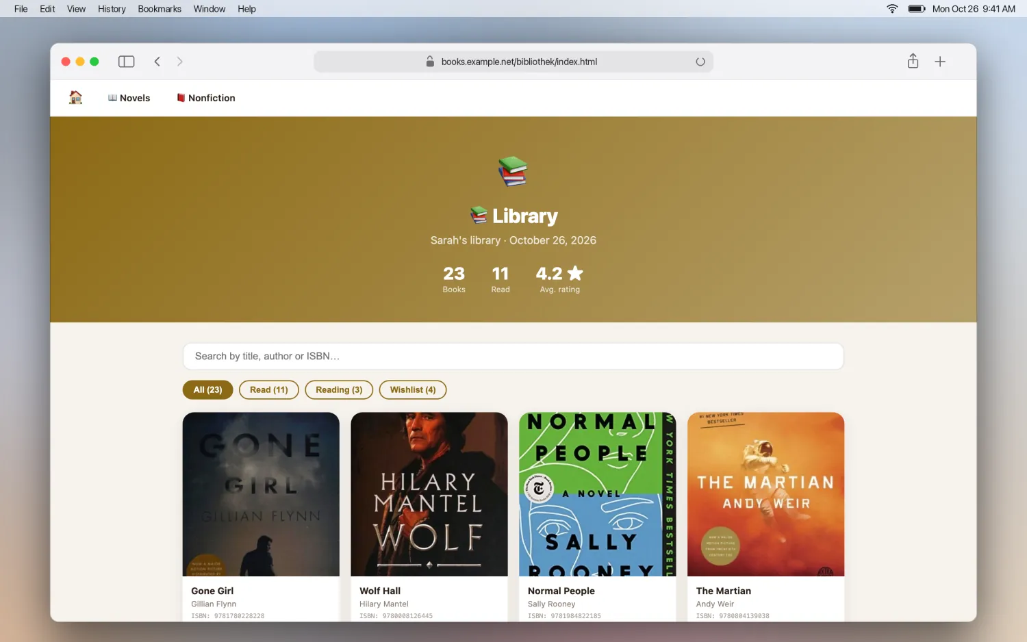Open the share icon in toolbar
Screen dimensions: 1027x642
click(913, 61)
